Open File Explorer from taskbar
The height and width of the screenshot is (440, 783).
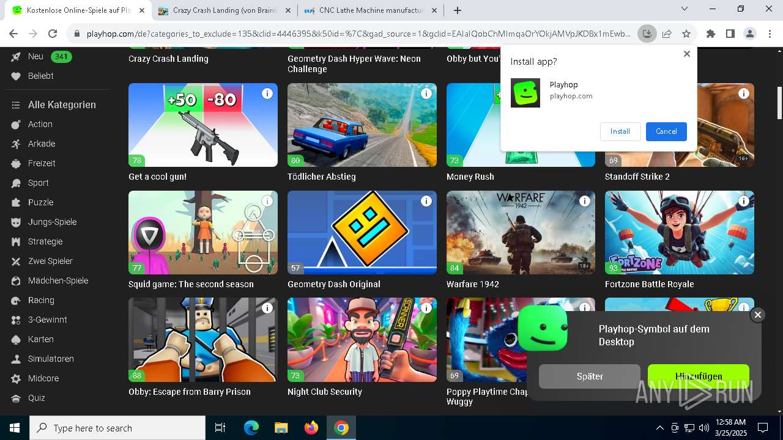click(x=281, y=428)
